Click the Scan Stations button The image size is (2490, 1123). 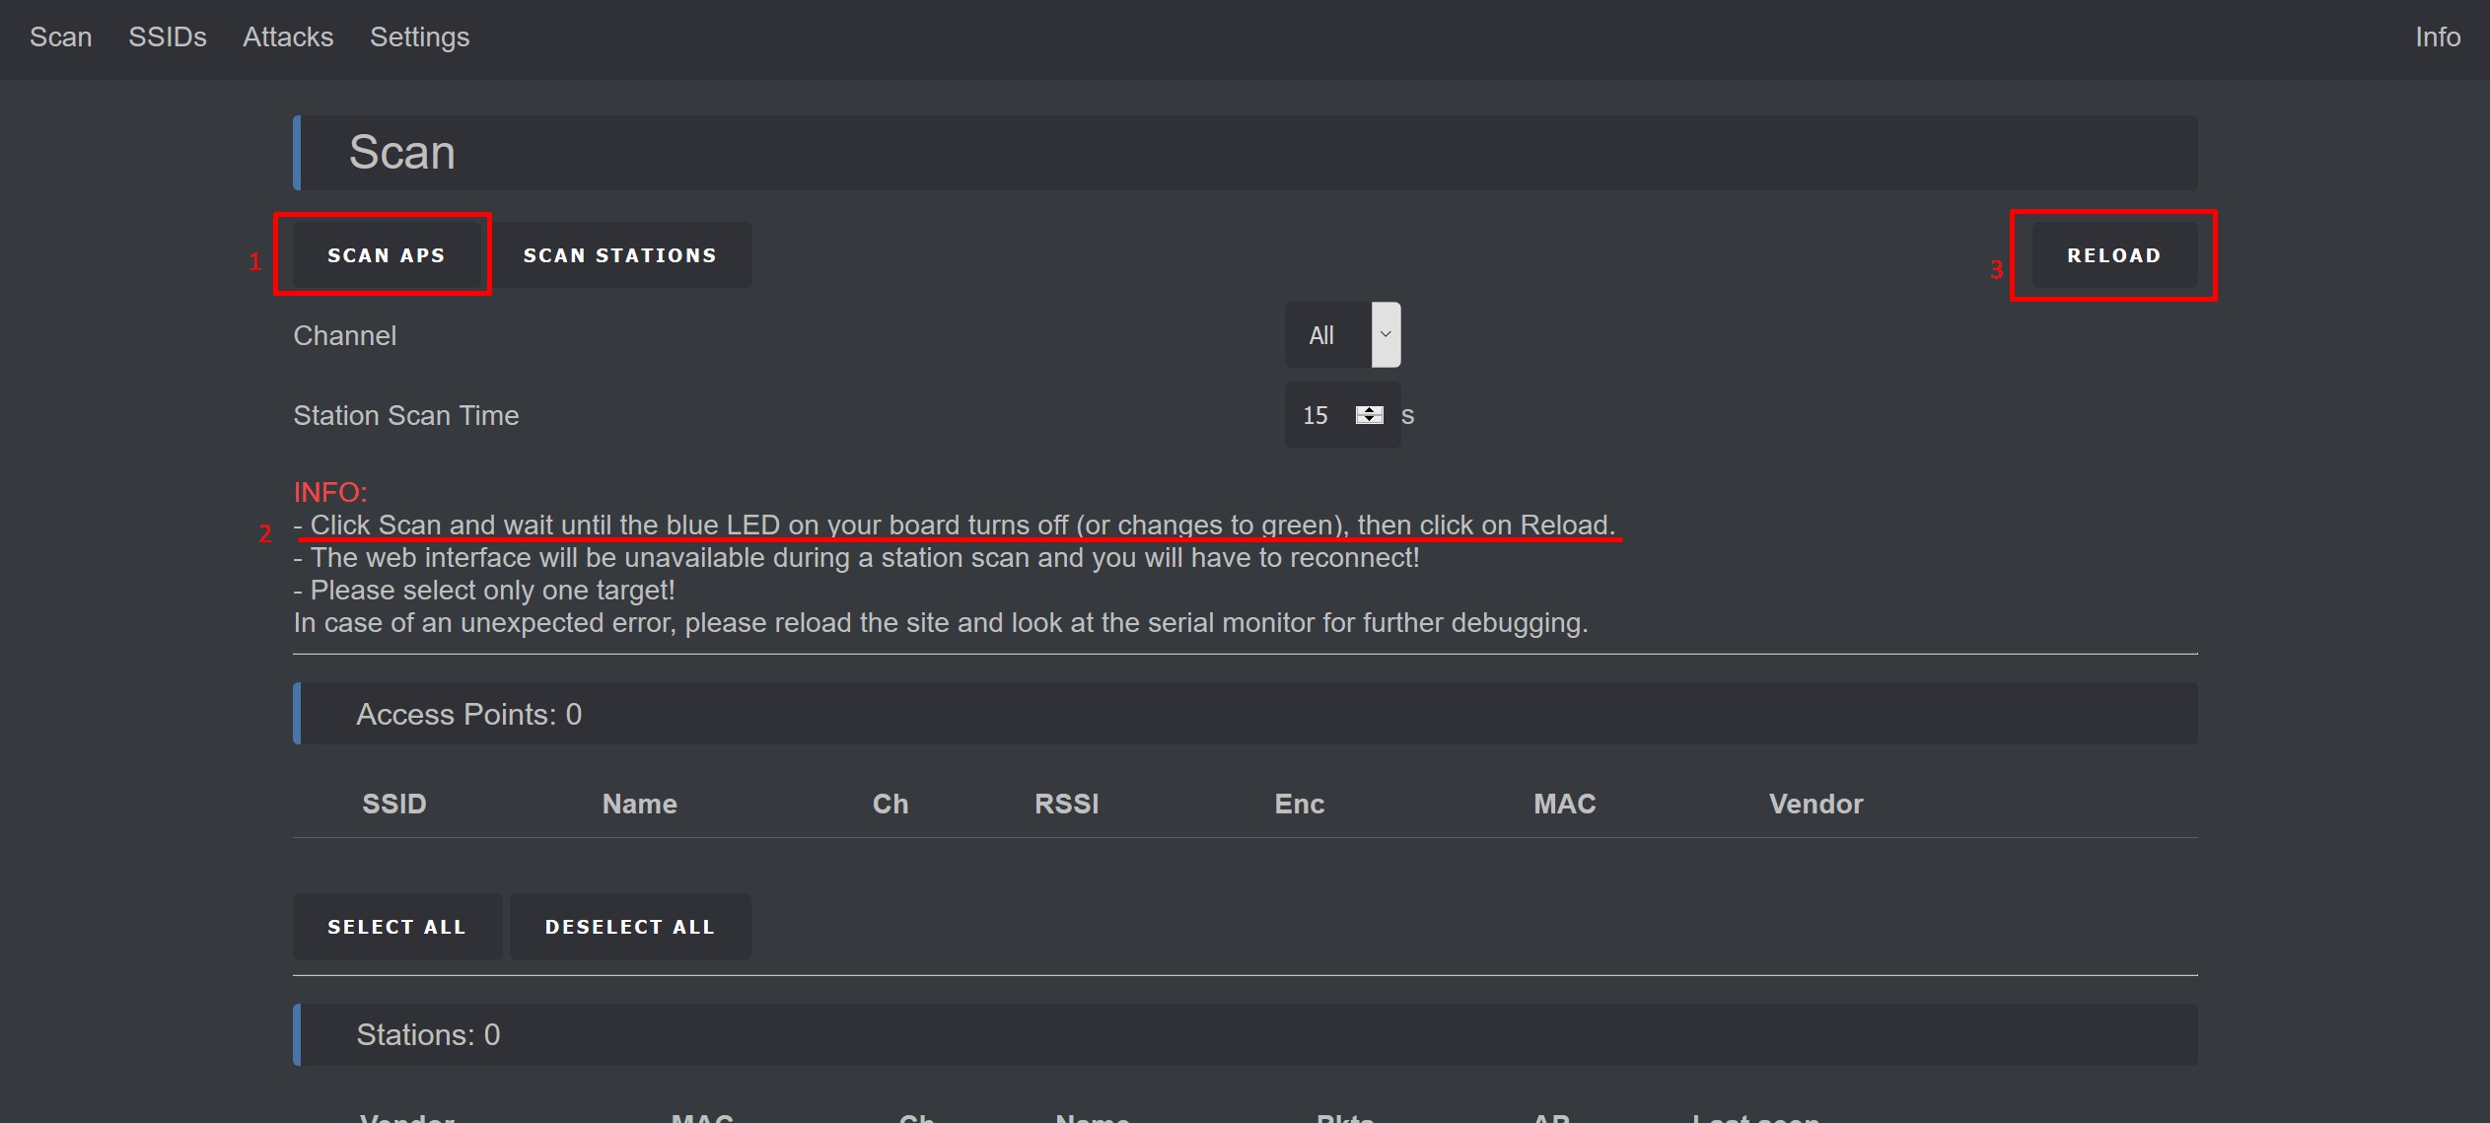619,254
